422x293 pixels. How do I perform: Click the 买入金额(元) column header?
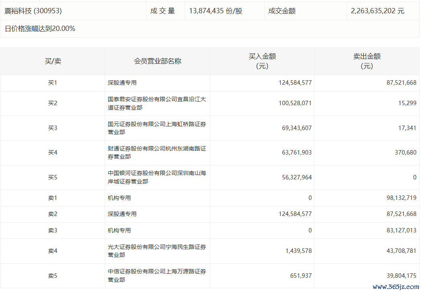[262, 61]
